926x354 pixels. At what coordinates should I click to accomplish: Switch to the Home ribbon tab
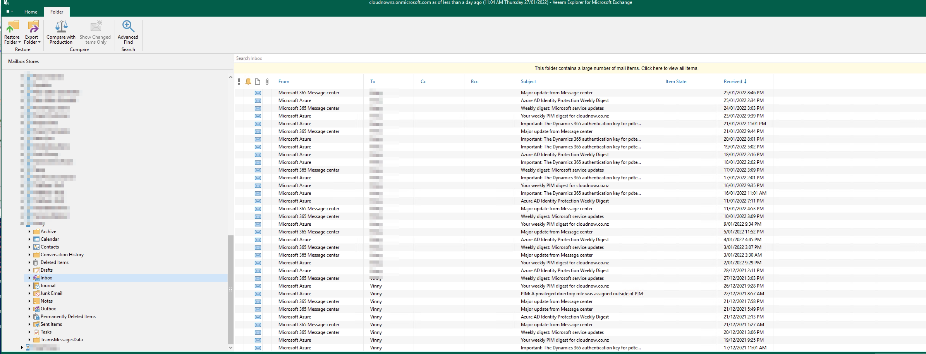(x=31, y=12)
